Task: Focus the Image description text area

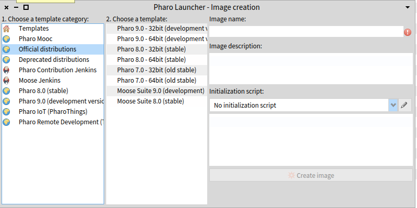Action: [x=311, y=69]
